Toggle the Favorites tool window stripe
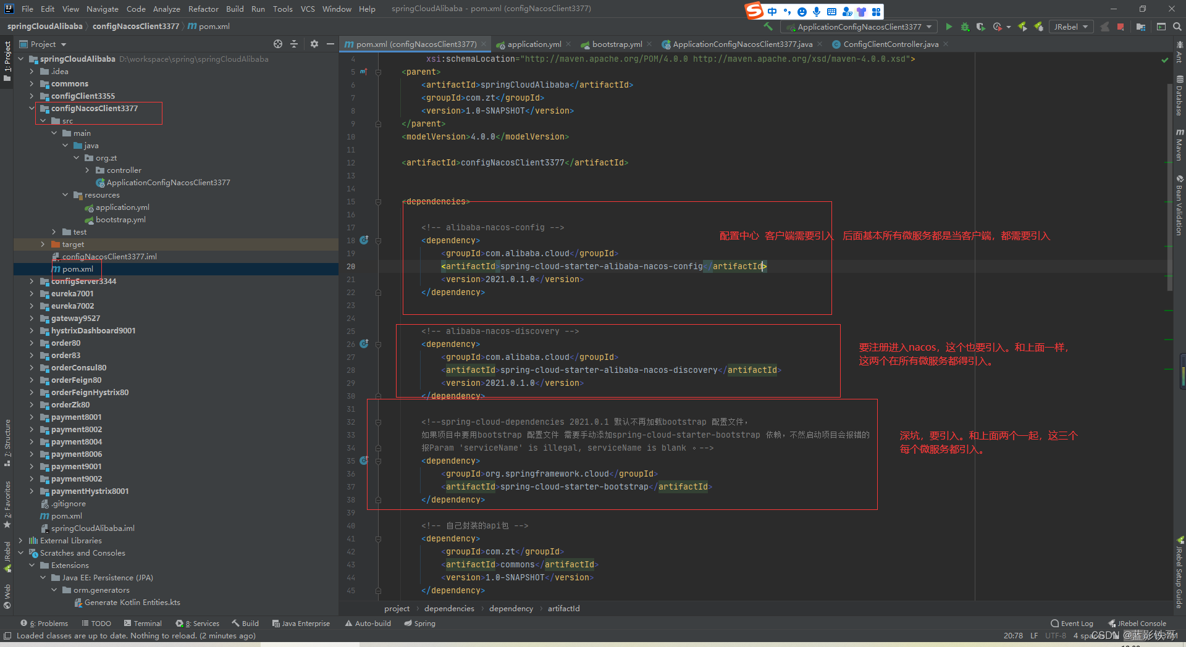This screenshot has height=647, width=1186. coord(7,504)
